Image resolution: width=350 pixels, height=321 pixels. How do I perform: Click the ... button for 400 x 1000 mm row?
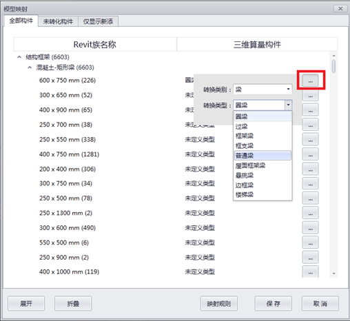coord(310,271)
